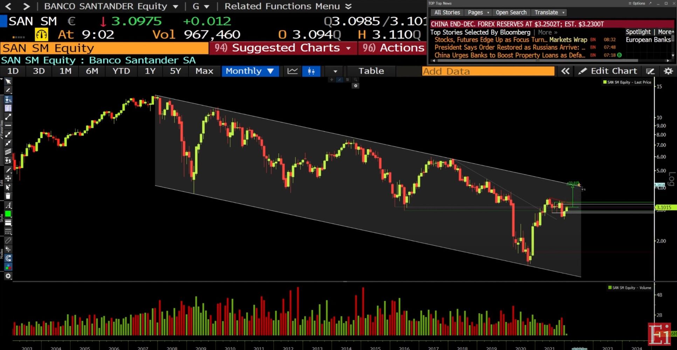The image size is (677, 350).
Task: Click Open Search in Top News window
Action: tap(511, 13)
